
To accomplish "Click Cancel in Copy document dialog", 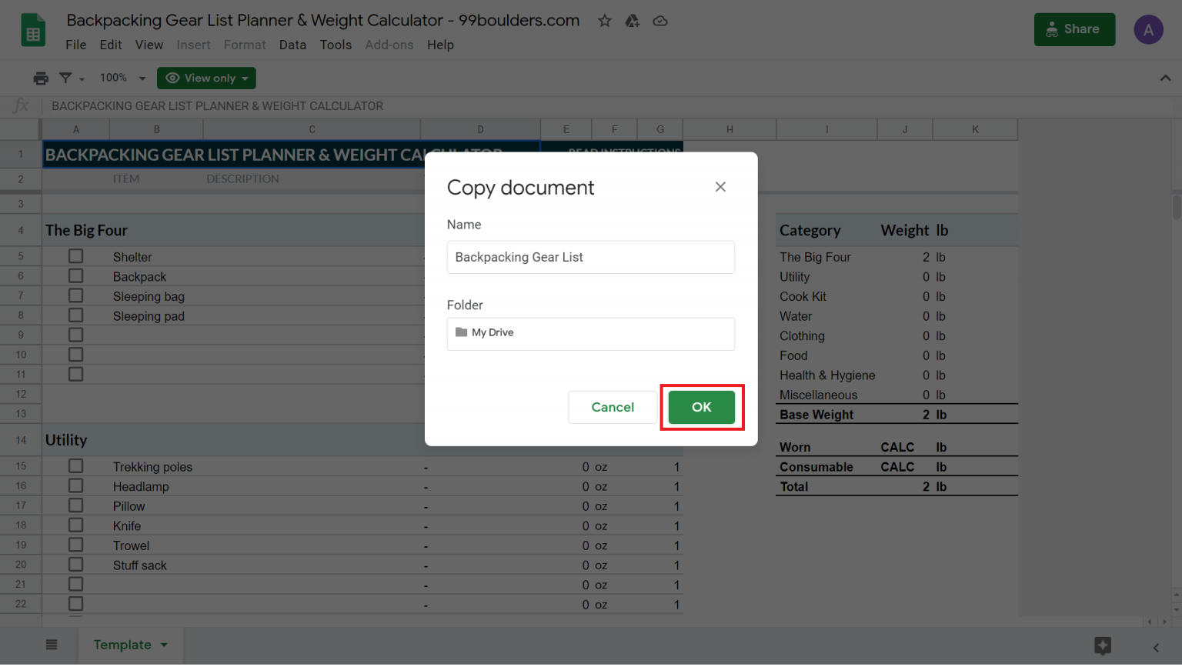I will coord(613,407).
